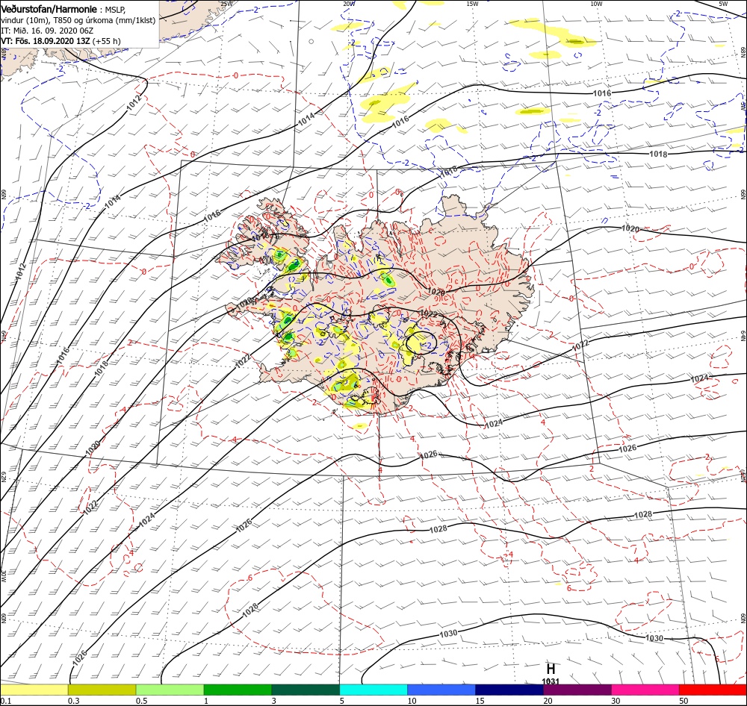Click the 30 legend scale value

coord(616,701)
